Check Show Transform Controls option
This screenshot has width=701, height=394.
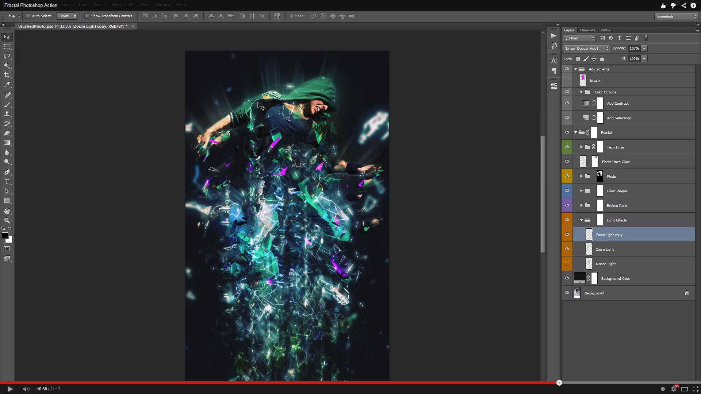click(87, 16)
